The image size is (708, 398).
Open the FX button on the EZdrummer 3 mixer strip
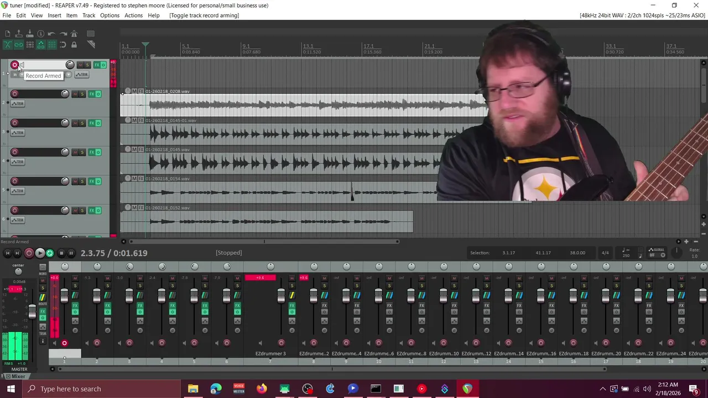(x=292, y=305)
